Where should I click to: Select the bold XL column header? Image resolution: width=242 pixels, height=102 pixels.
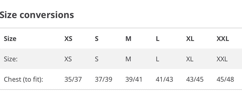(190, 39)
